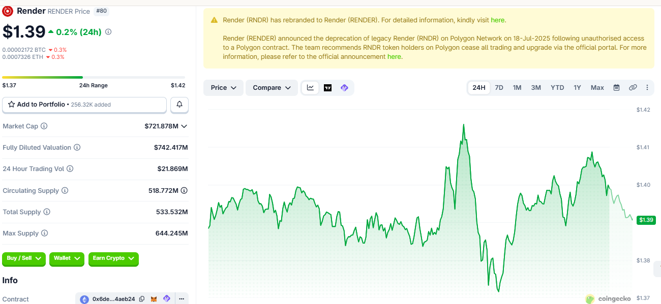Open Fully Diluted Valuation info icon
Viewport: 661px width, 304px height.
tap(77, 148)
